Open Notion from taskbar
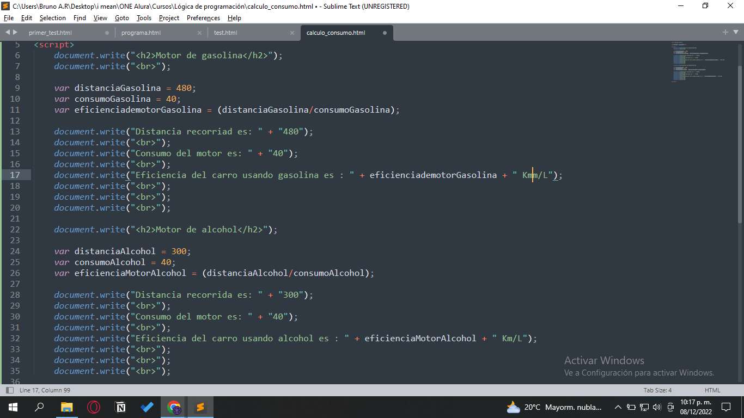Image resolution: width=744 pixels, height=418 pixels. click(x=120, y=407)
